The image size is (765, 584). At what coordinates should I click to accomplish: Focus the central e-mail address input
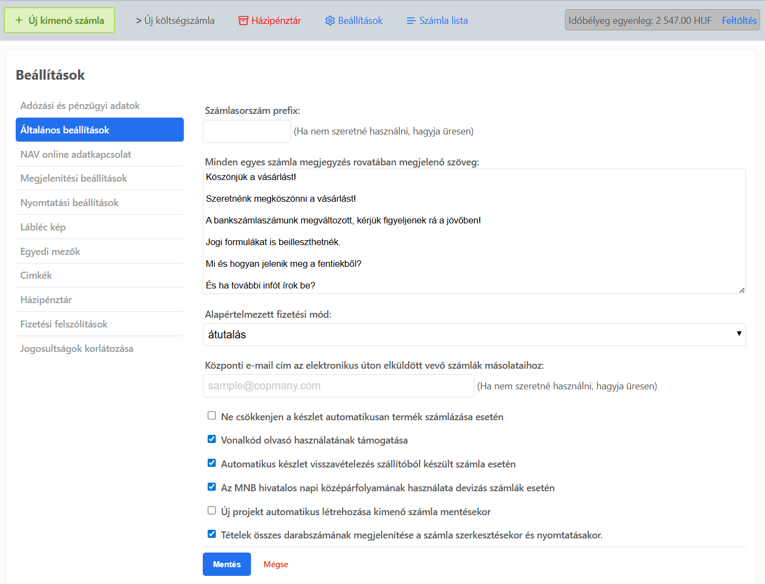pos(338,386)
